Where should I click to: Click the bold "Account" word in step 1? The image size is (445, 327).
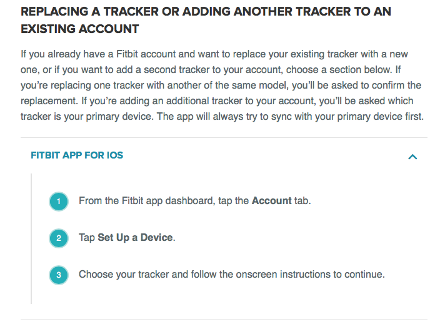click(x=271, y=201)
